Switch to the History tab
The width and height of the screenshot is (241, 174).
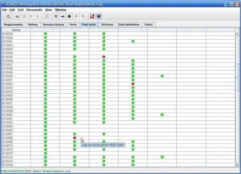coord(33,25)
